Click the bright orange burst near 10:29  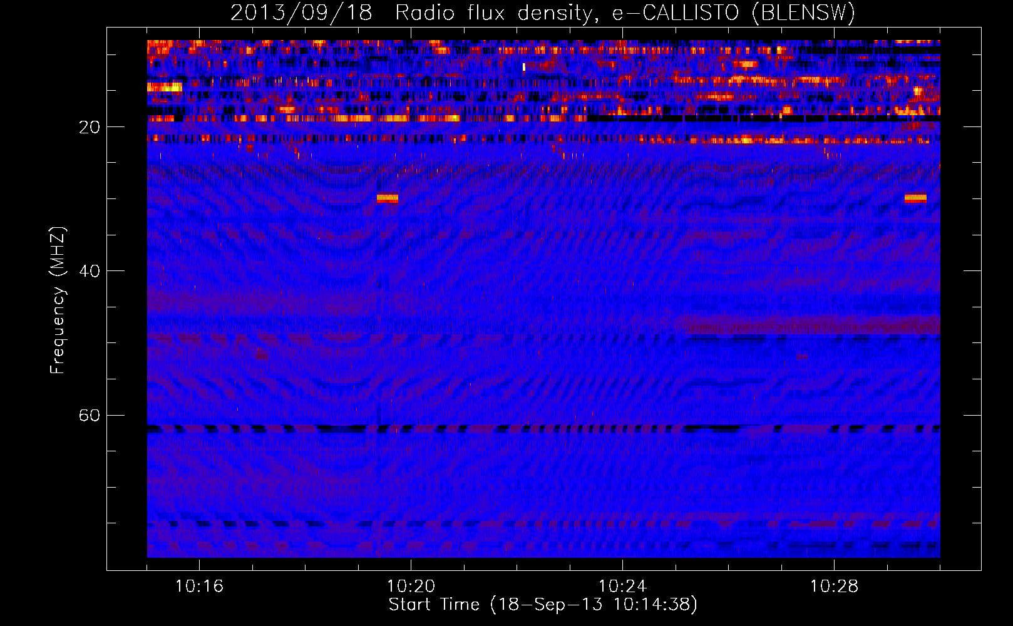(x=915, y=198)
